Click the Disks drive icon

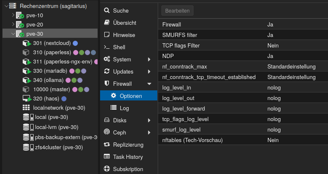[x=106, y=120]
